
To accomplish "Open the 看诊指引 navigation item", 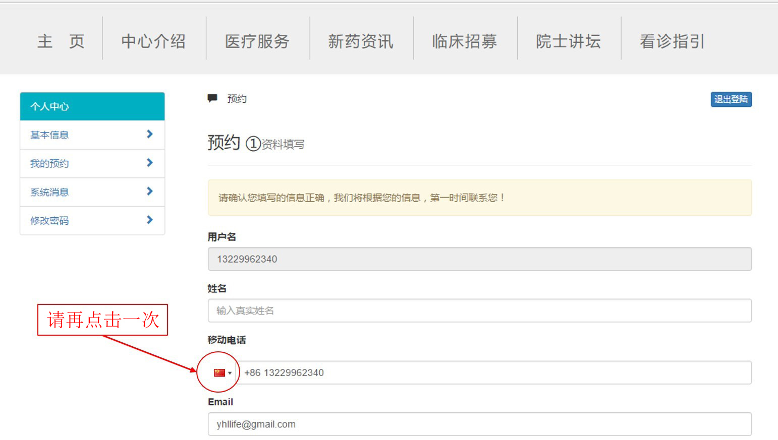I will [x=673, y=41].
